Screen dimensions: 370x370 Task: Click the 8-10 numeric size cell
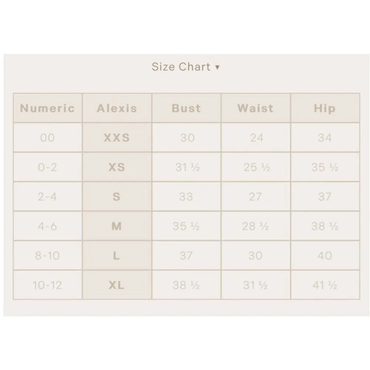(47, 256)
